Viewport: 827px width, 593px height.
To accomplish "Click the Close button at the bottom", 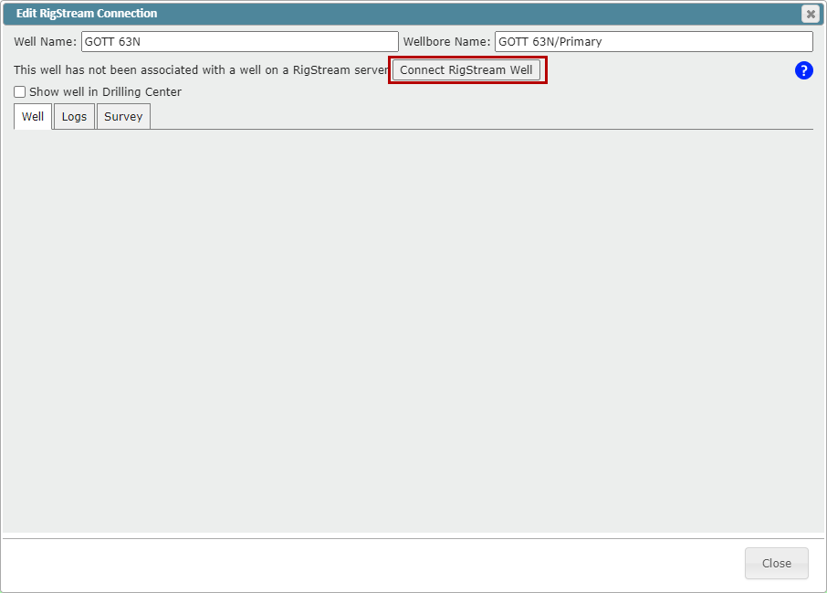I will click(777, 564).
